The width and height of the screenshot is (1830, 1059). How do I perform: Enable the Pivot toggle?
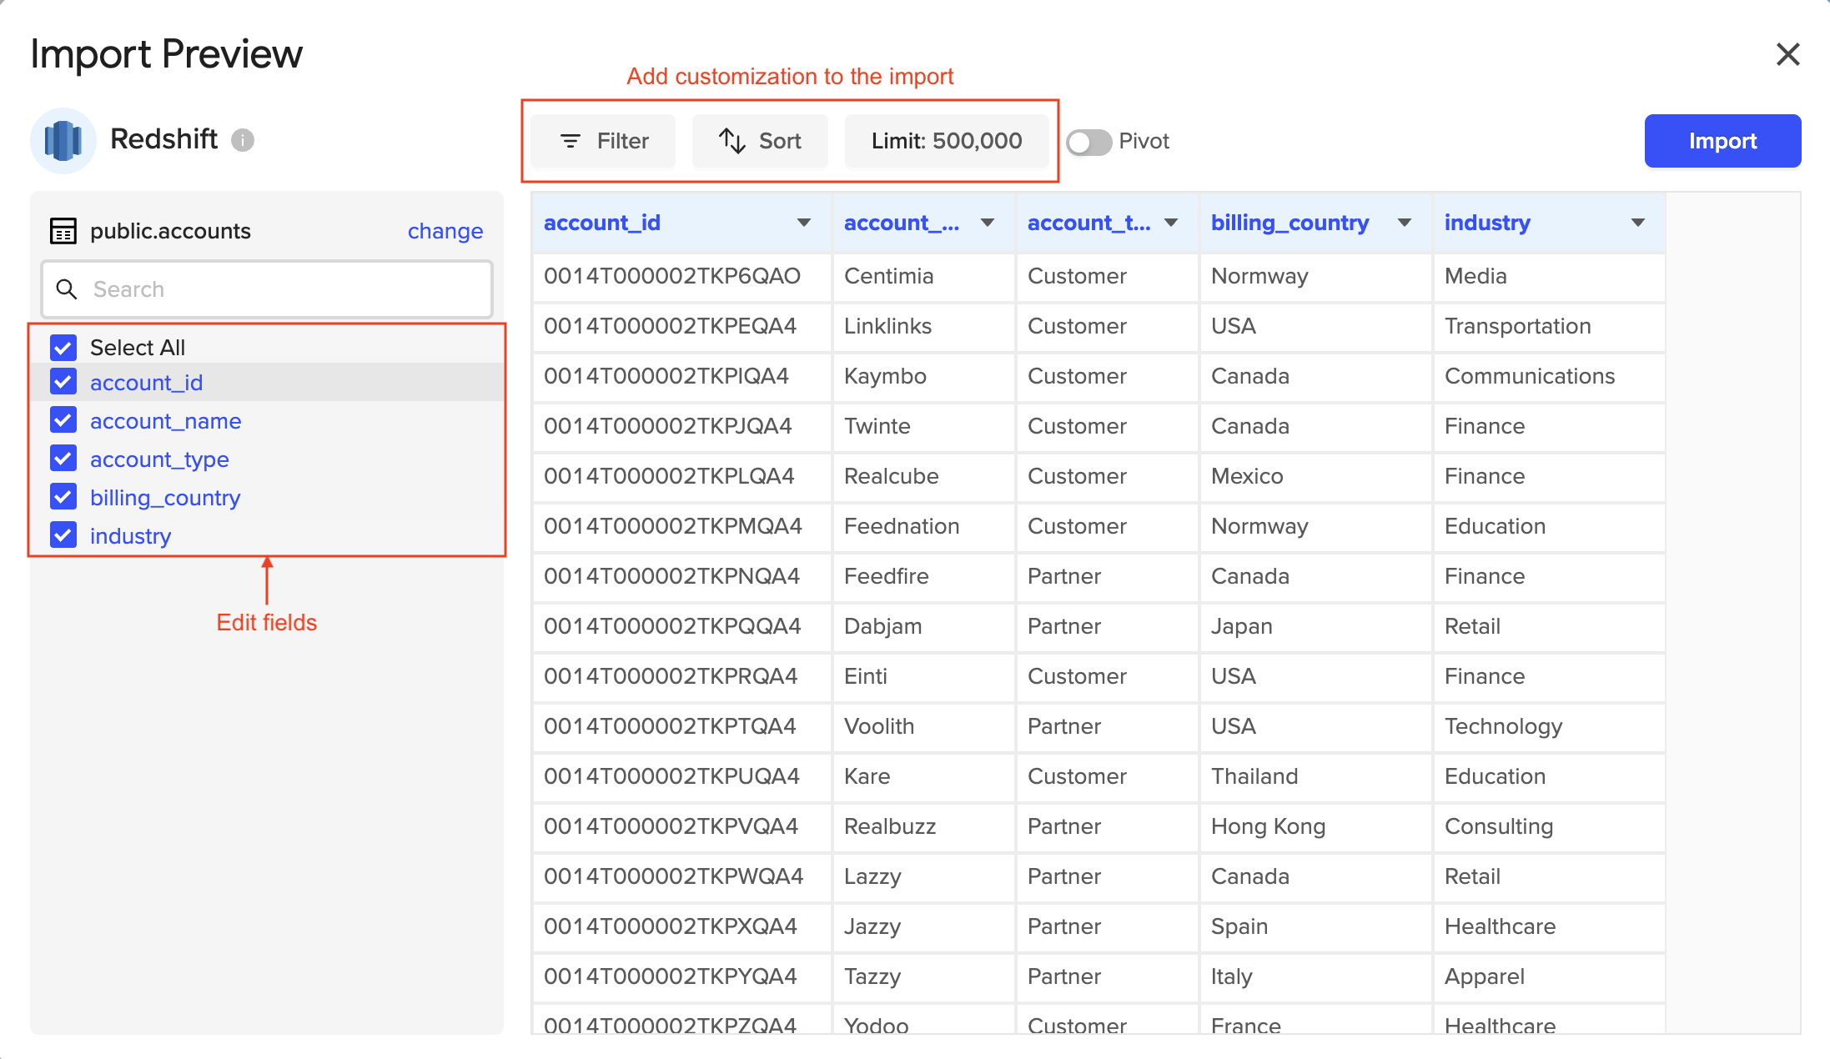(1089, 142)
